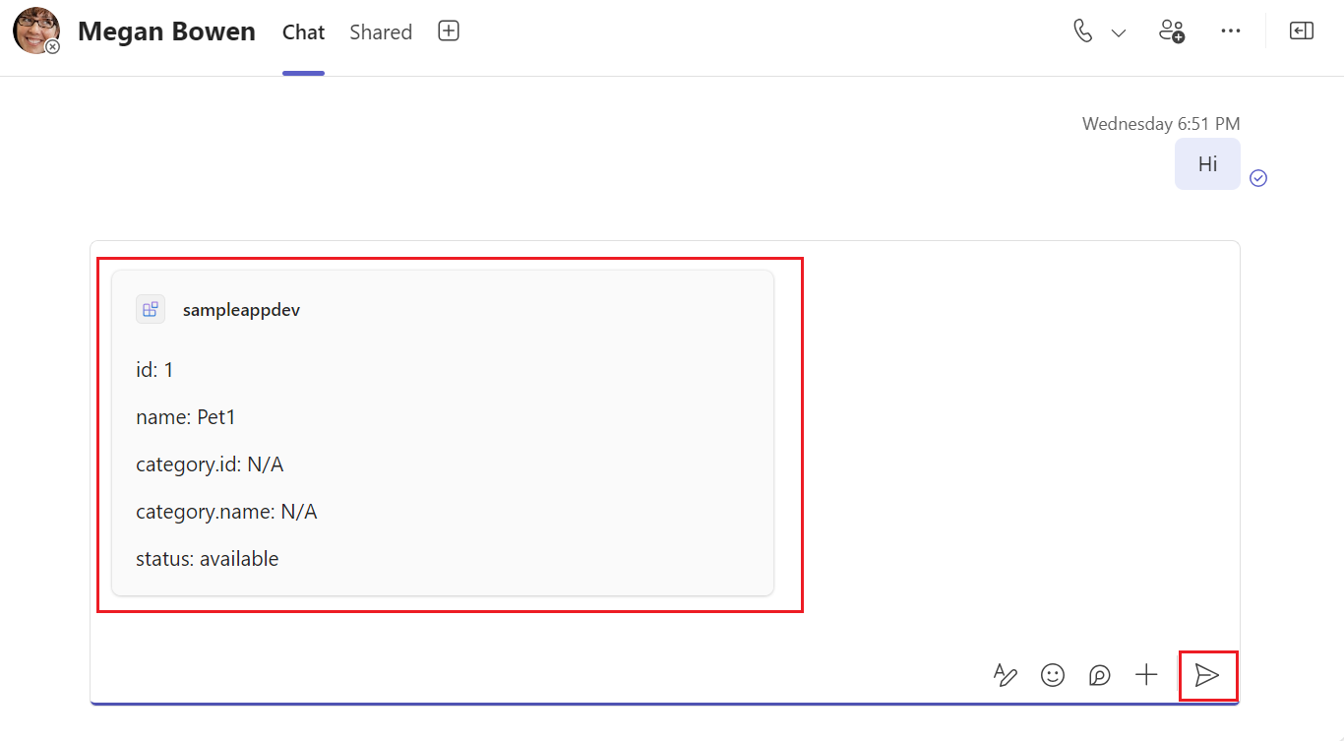Start an audio call with Megan Bowen
The image size is (1344, 741).
pyautogui.click(x=1081, y=31)
